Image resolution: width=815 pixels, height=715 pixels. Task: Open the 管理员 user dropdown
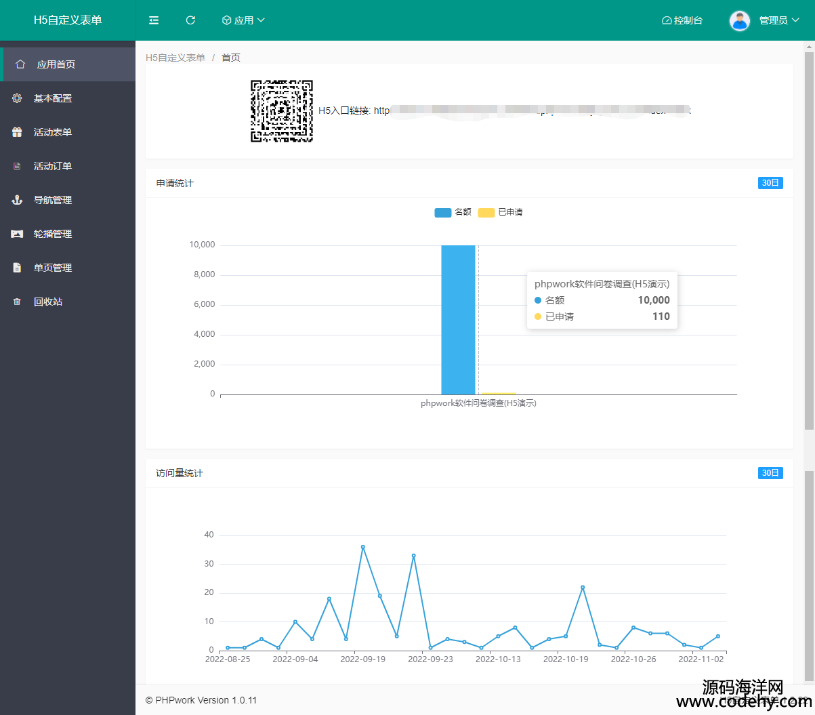[778, 20]
